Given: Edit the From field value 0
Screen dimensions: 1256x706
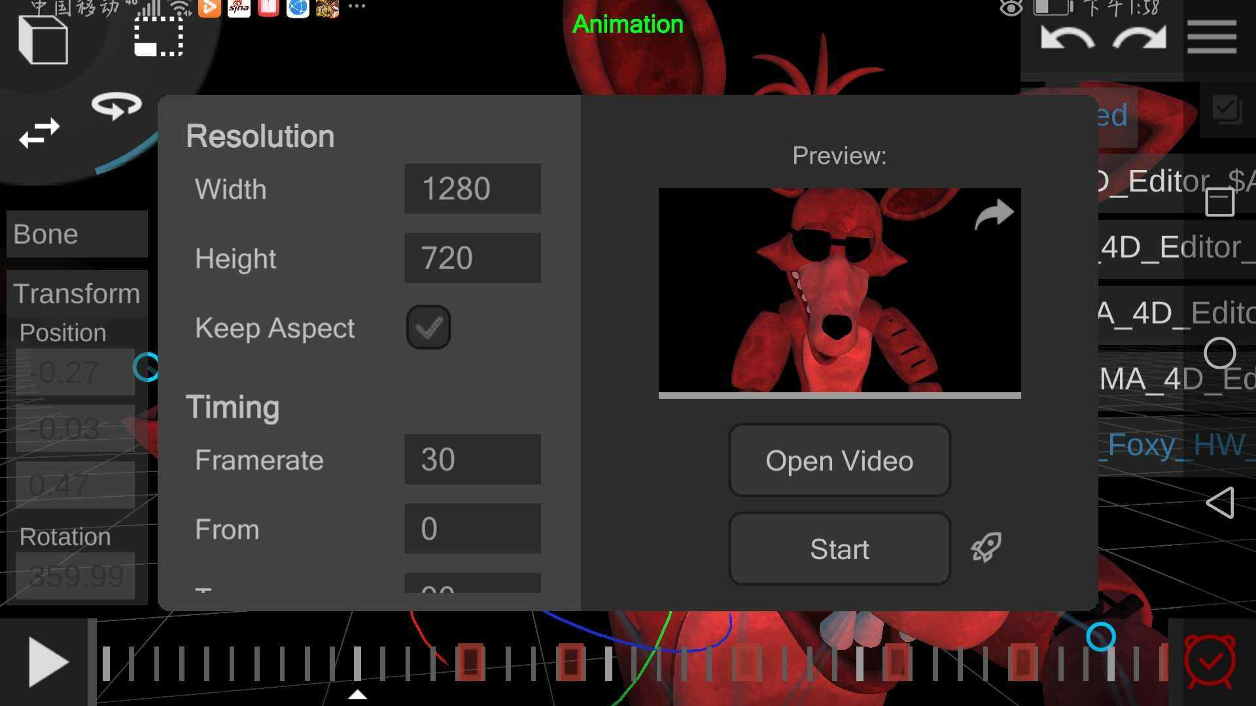Looking at the screenshot, I should click(472, 529).
